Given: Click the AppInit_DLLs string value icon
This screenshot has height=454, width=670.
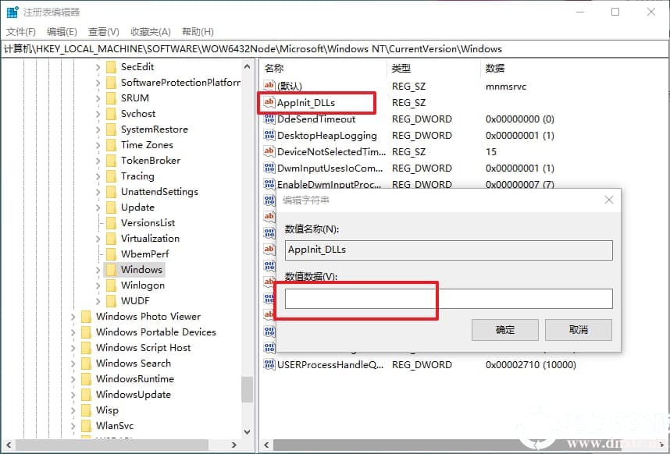Looking at the screenshot, I should click(x=269, y=102).
